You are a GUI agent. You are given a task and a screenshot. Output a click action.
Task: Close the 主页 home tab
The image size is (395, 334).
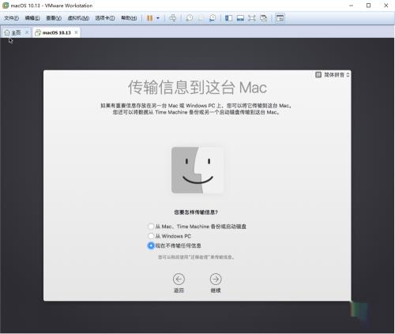pyautogui.click(x=27, y=32)
